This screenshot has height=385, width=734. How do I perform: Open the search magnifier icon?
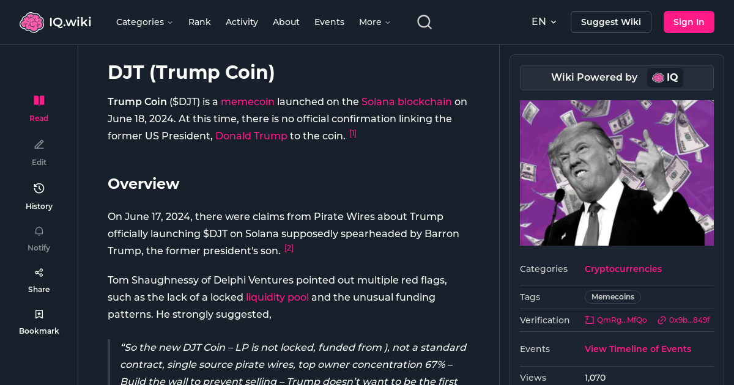tap(424, 21)
